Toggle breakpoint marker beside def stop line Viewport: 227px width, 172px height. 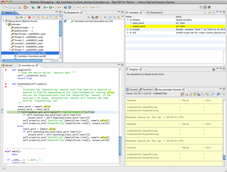coord(6,70)
